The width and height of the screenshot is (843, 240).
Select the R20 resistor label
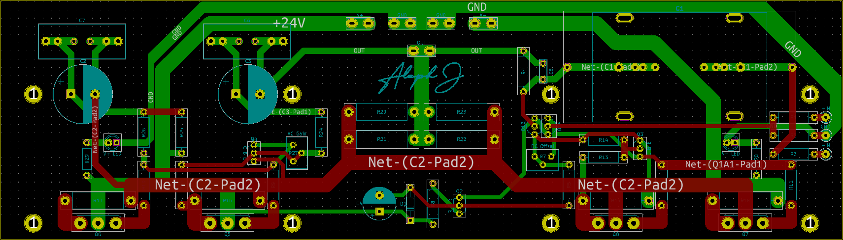click(x=382, y=112)
